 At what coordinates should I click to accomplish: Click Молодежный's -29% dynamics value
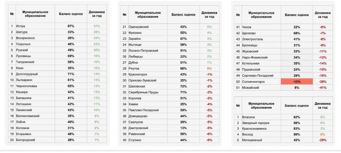[322, 141]
